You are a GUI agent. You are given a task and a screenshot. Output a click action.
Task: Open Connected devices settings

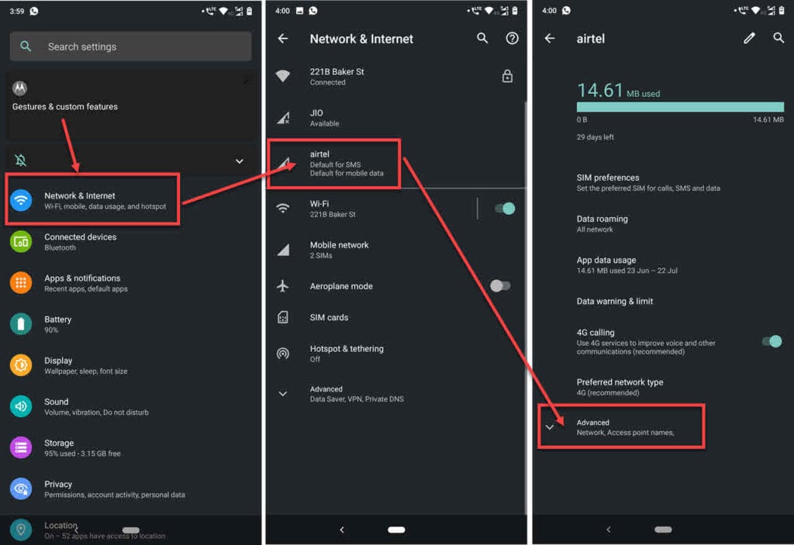131,242
